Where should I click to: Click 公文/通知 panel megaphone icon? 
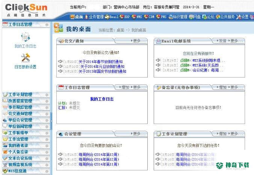click(x=61, y=41)
